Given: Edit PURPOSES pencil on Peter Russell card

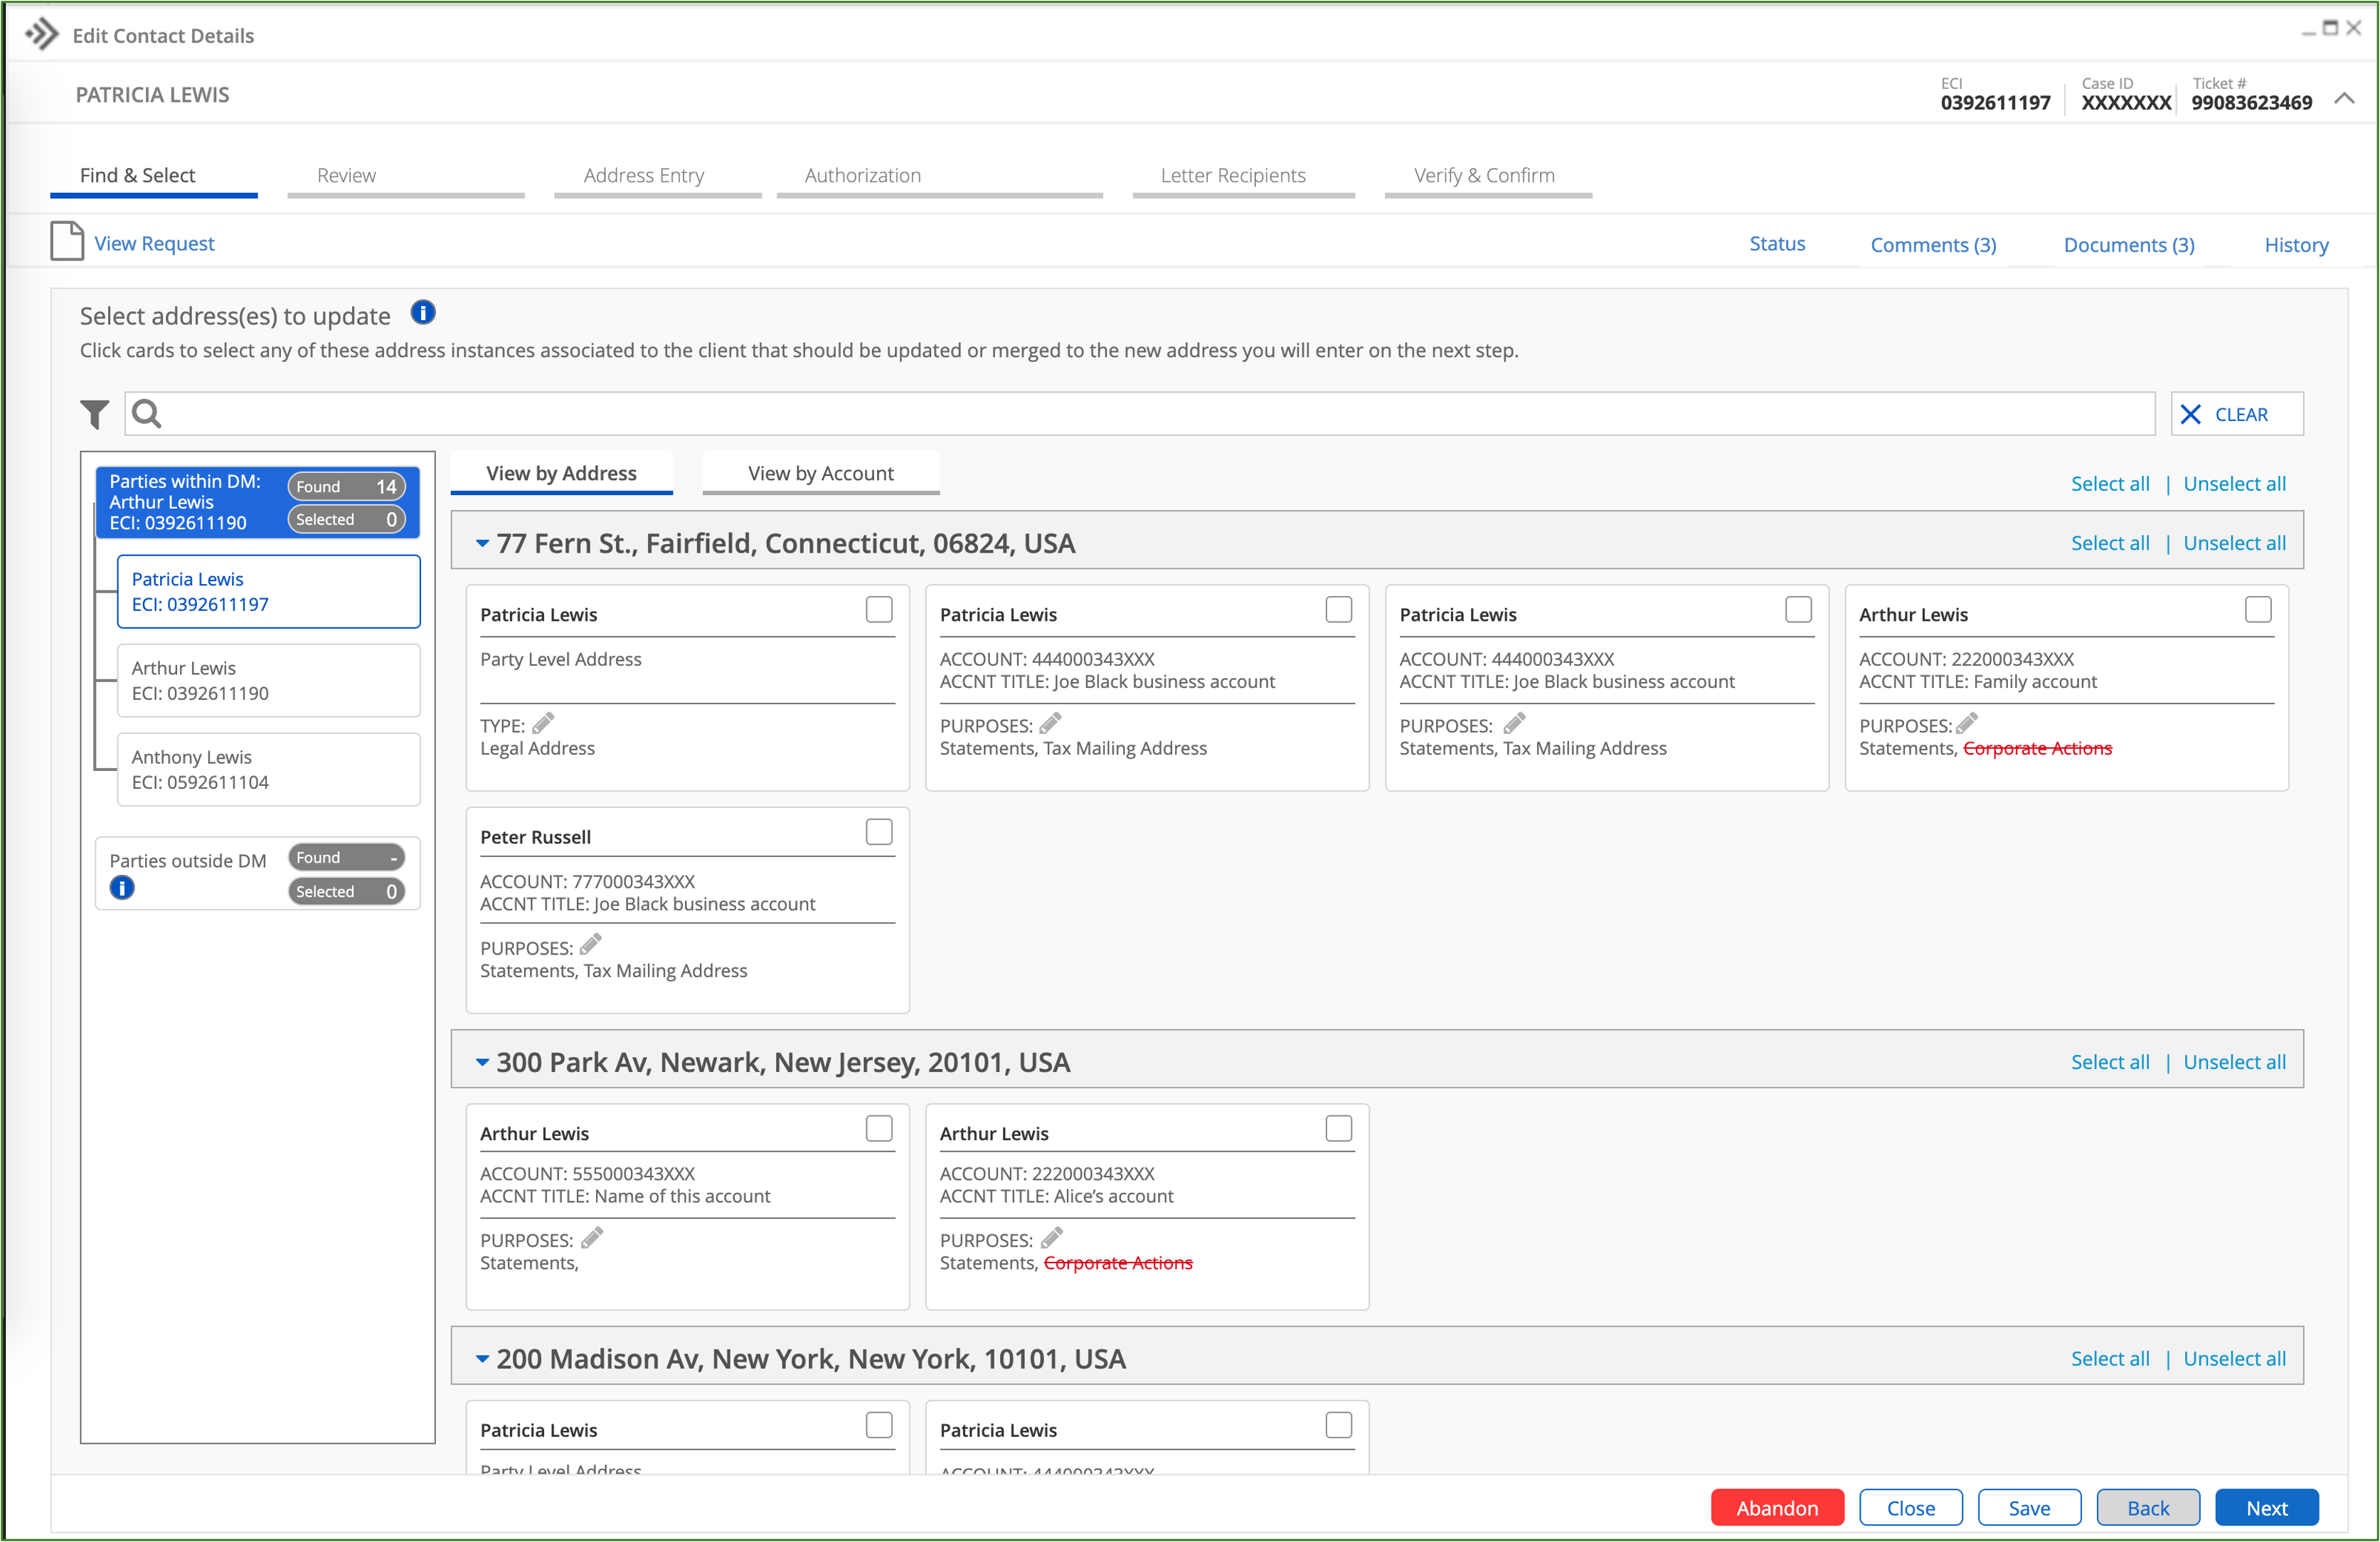Looking at the screenshot, I should (x=590, y=944).
